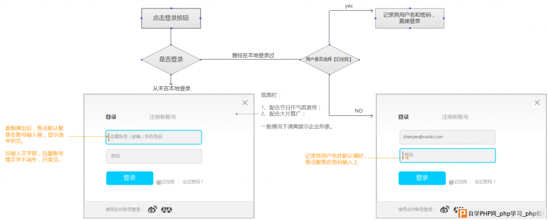Close the right login dialog with X
Image resolution: width=549 pixels, height=221 pixels.
[x=537, y=102]
